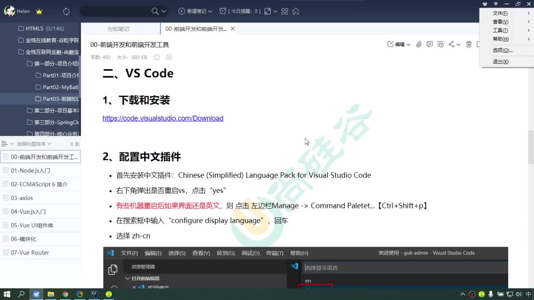534x300 pixels.
Task: Select 全栈互联网金融-尚融宝 folder
Action: tap(49, 52)
